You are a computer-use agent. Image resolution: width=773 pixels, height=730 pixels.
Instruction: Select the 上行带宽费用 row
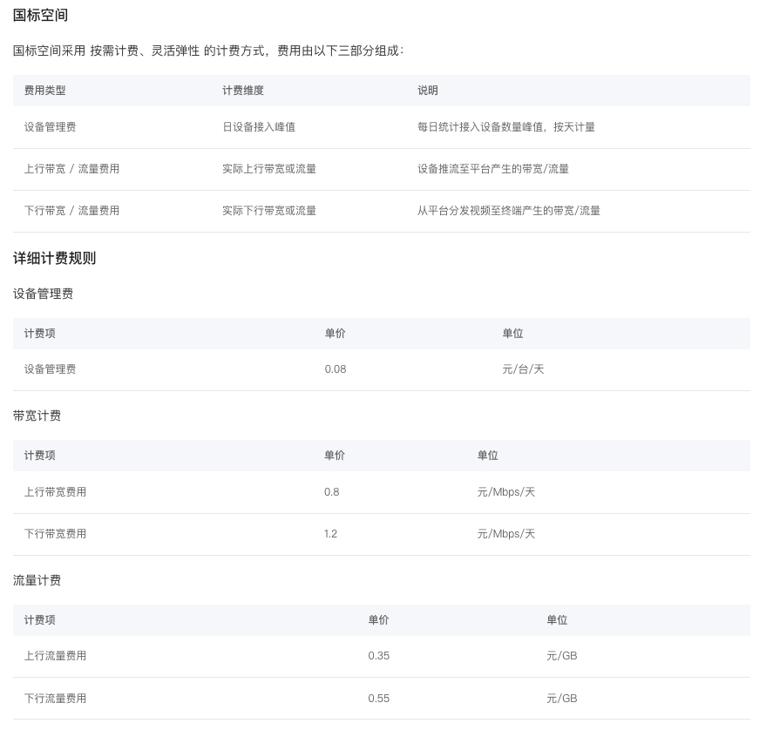[55, 492]
